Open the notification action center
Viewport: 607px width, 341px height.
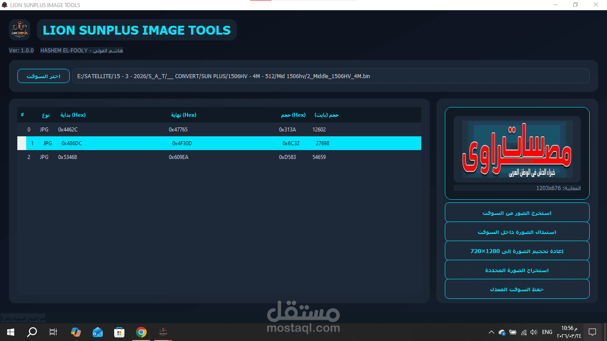pos(592,332)
